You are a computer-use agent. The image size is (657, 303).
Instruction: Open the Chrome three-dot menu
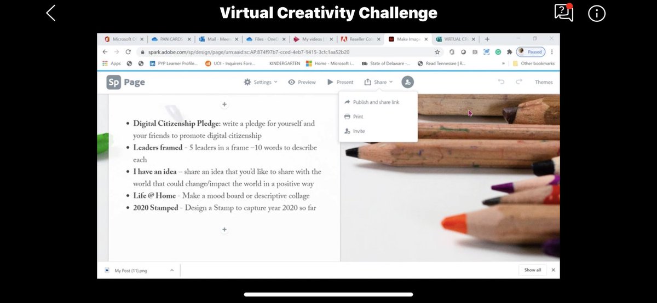[551, 52]
